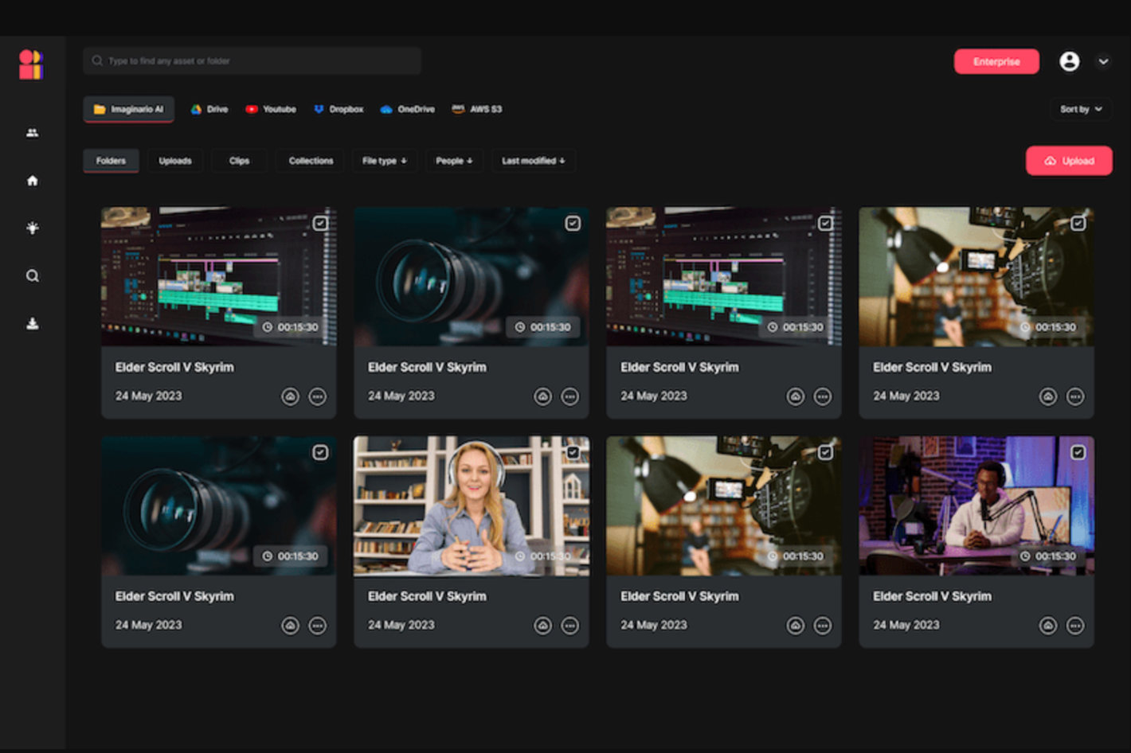1131x753 pixels.
Task: Show the Clips filter tab
Action: (x=239, y=161)
